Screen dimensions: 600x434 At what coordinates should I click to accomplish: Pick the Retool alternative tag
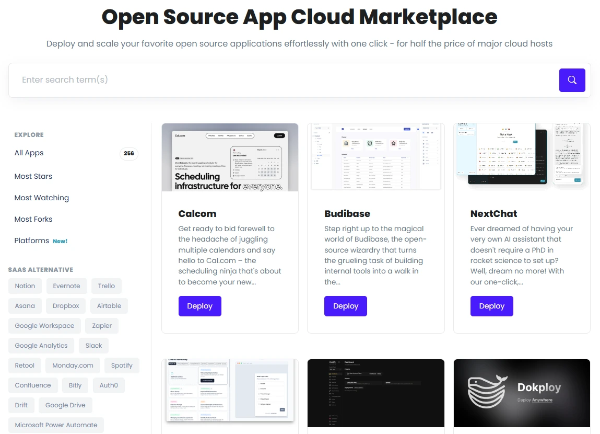pos(25,366)
